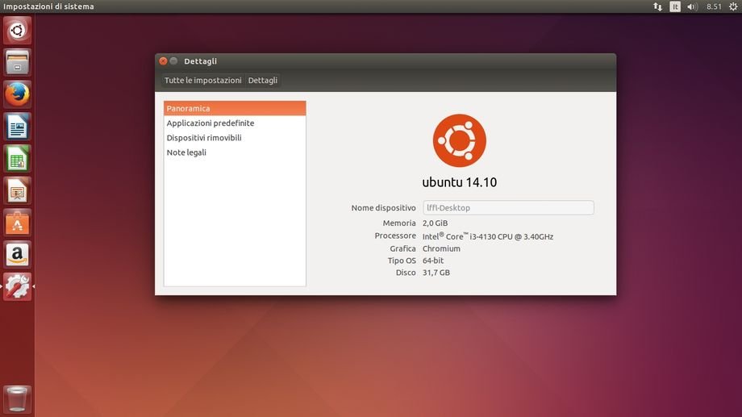The width and height of the screenshot is (742, 417).
Task: Open LibreOffice Calc spreadsheet icon
Action: point(17,159)
